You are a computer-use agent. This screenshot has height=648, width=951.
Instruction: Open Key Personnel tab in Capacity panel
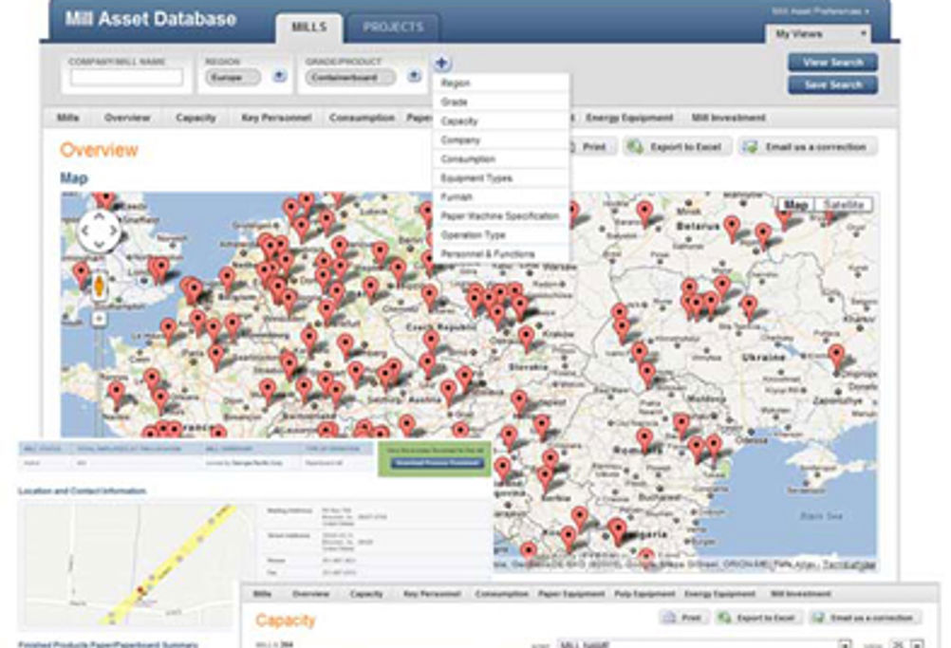(431, 594)
